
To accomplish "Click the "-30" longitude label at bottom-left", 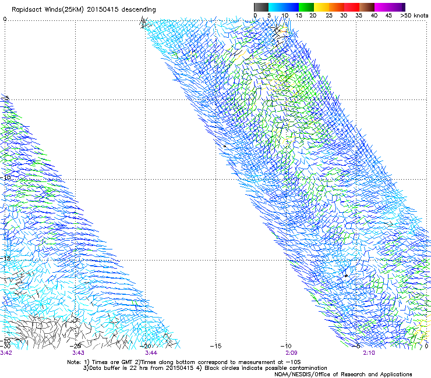I will (5, 346).
